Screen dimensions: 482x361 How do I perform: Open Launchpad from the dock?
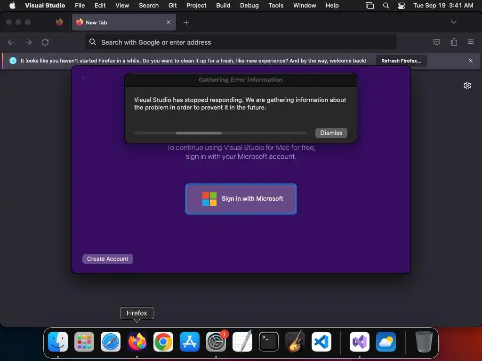84,342
